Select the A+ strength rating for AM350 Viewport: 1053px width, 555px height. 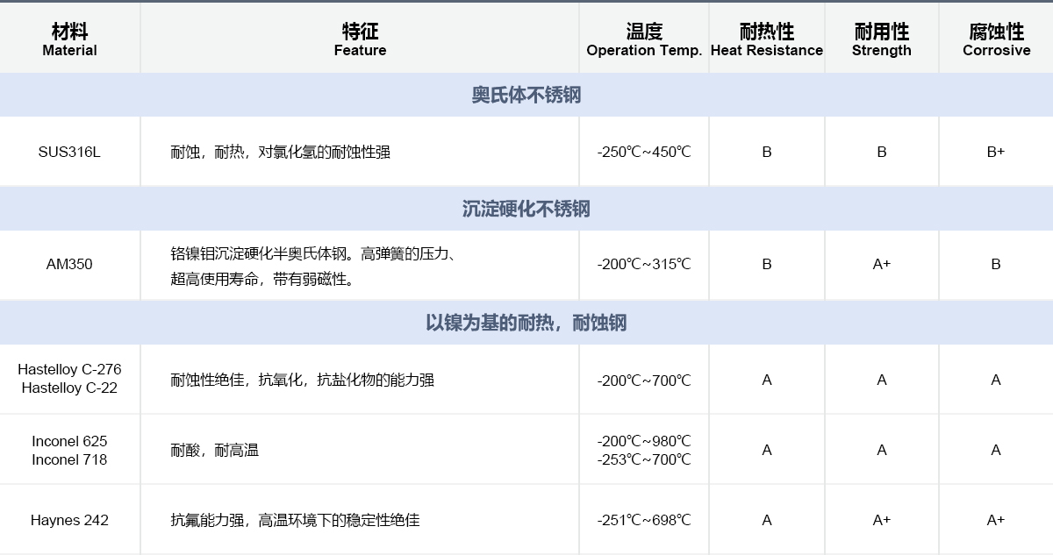[x=881, y=264]
